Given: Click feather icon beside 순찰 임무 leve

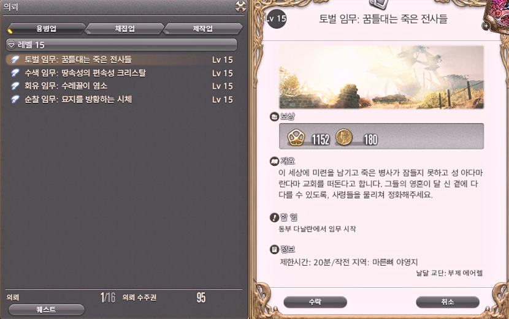Looking at the screenshot, I should pyautogui.click(x=15, y=99).
